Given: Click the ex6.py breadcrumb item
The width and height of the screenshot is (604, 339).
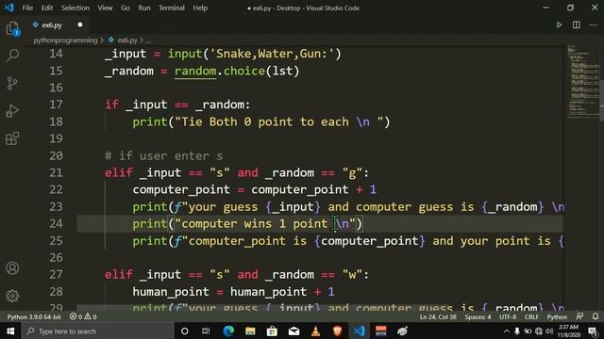Looking at the screenshot, I should coord(127,40).
